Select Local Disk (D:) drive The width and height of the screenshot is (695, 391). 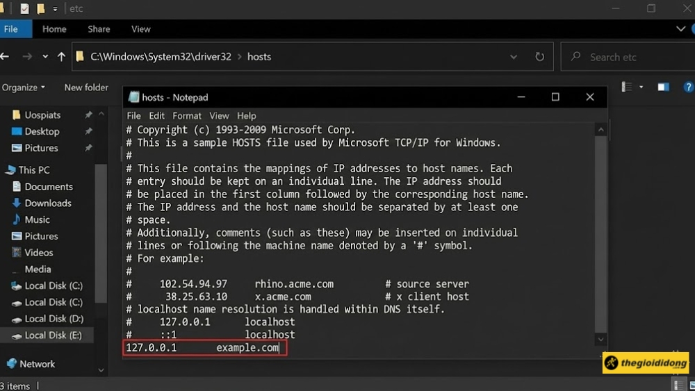[54, 319]
